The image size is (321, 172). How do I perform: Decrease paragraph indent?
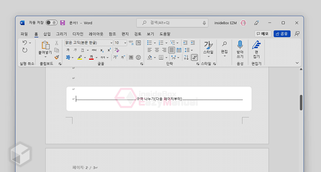[x=185, y=43]
